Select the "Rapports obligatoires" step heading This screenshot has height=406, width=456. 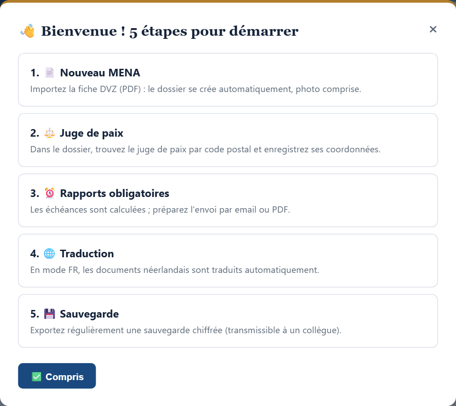114,193
